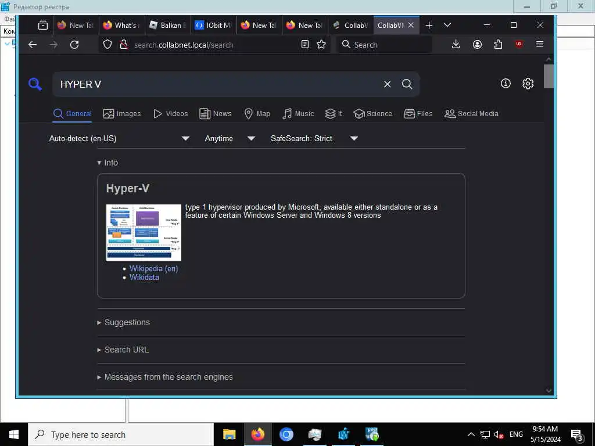Open the Downloads panel
595x446 pixels.
(x=456, y=44)
